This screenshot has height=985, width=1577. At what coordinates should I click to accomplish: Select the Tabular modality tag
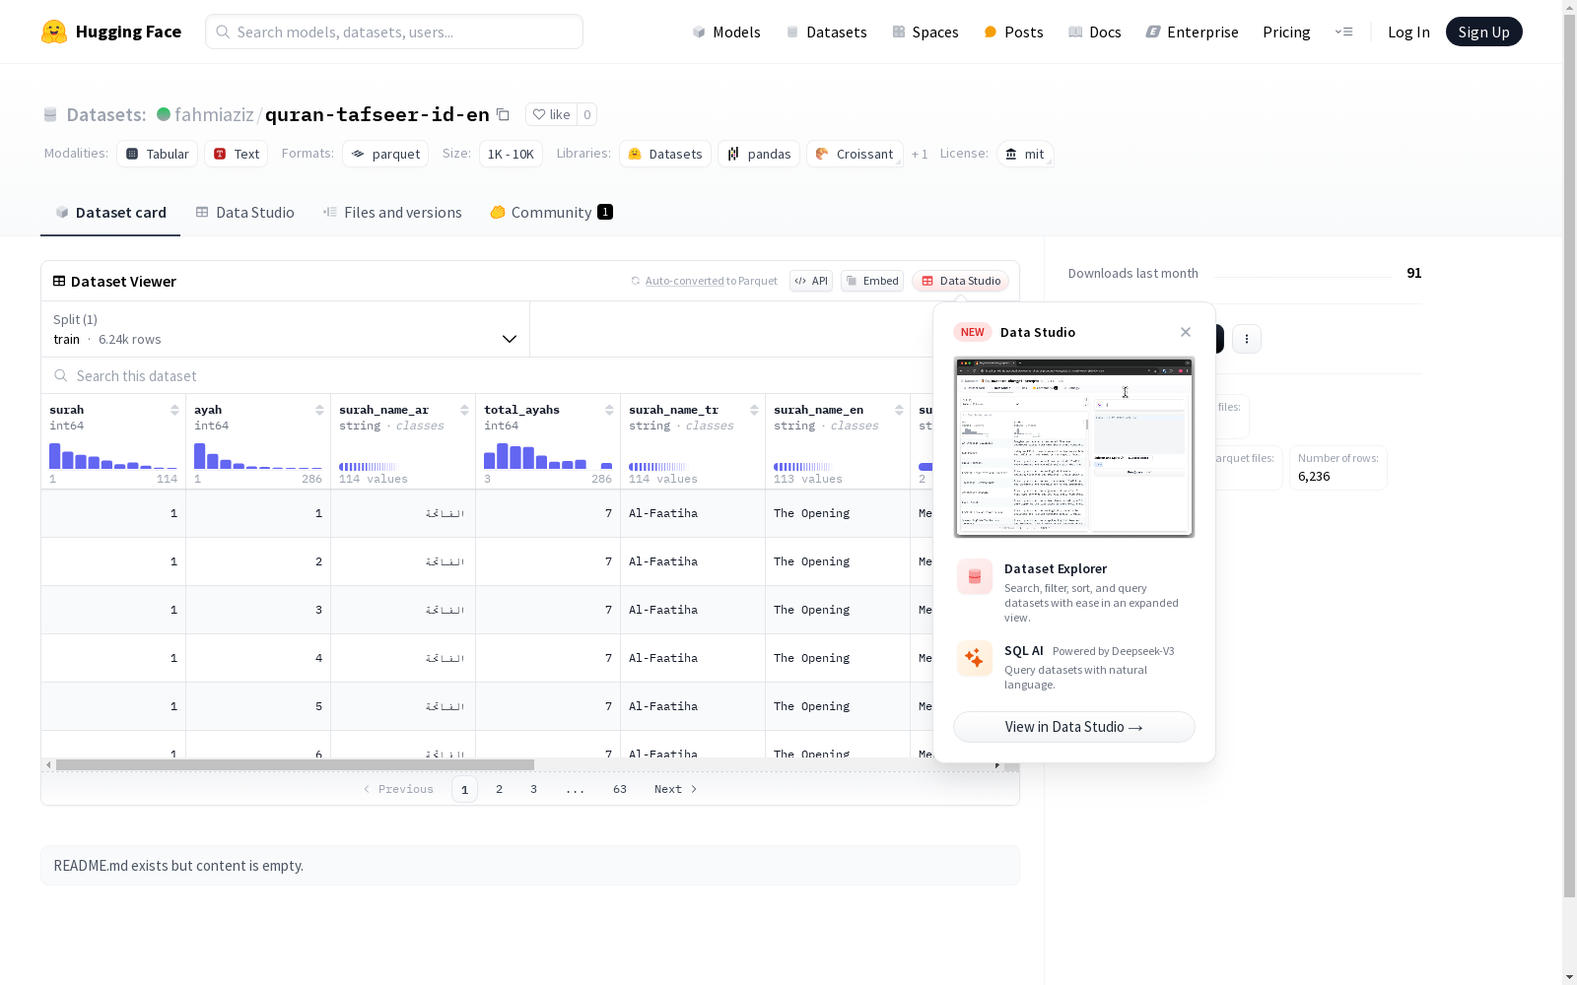[158, 154]
